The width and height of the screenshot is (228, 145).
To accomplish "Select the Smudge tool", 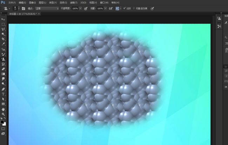I will pyautogui.click(x=3, y=79).
